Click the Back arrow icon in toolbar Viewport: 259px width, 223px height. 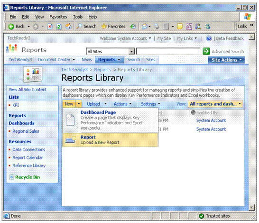[x=11, y=27]
